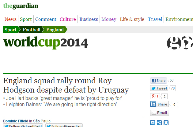Share article on Facebook
193x127 pixels.
click(158, 81)
